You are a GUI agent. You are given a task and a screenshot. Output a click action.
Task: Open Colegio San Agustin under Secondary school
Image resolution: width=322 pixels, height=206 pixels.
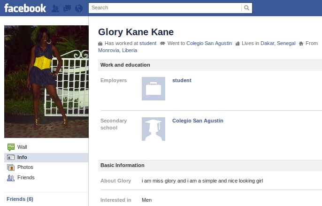pos(198,121)
